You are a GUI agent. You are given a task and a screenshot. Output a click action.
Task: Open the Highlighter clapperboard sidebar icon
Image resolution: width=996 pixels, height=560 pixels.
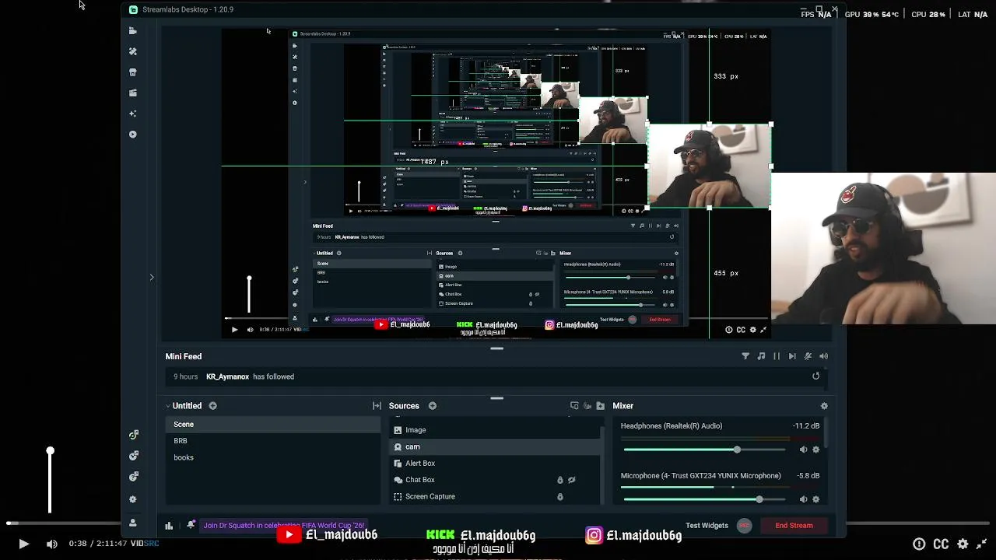click(133, 93)
